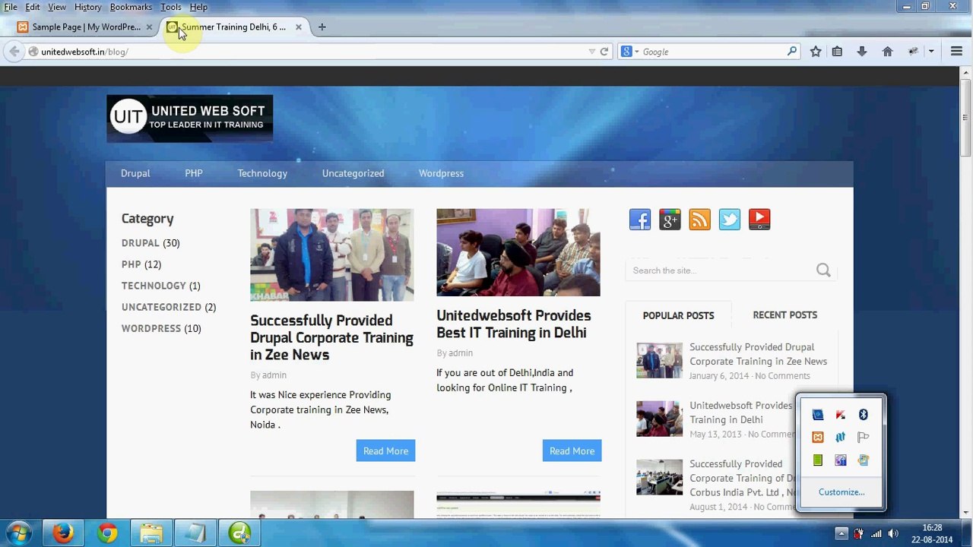The height and width of the screenshot is (547, 973).
Task: Open the Firefox hamburger menu
Action: 956,52
